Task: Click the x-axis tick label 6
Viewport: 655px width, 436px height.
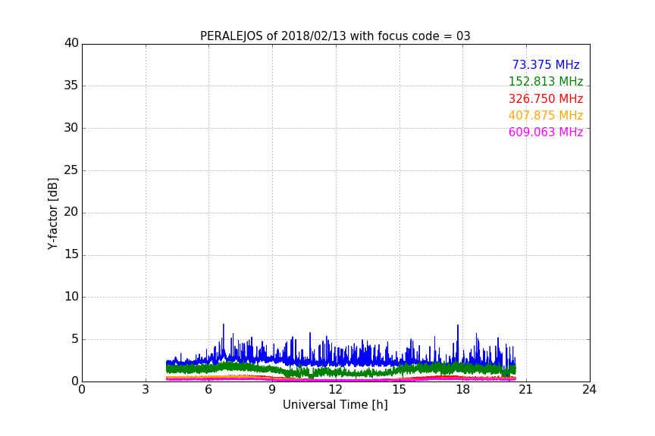Action: [208, 390]
